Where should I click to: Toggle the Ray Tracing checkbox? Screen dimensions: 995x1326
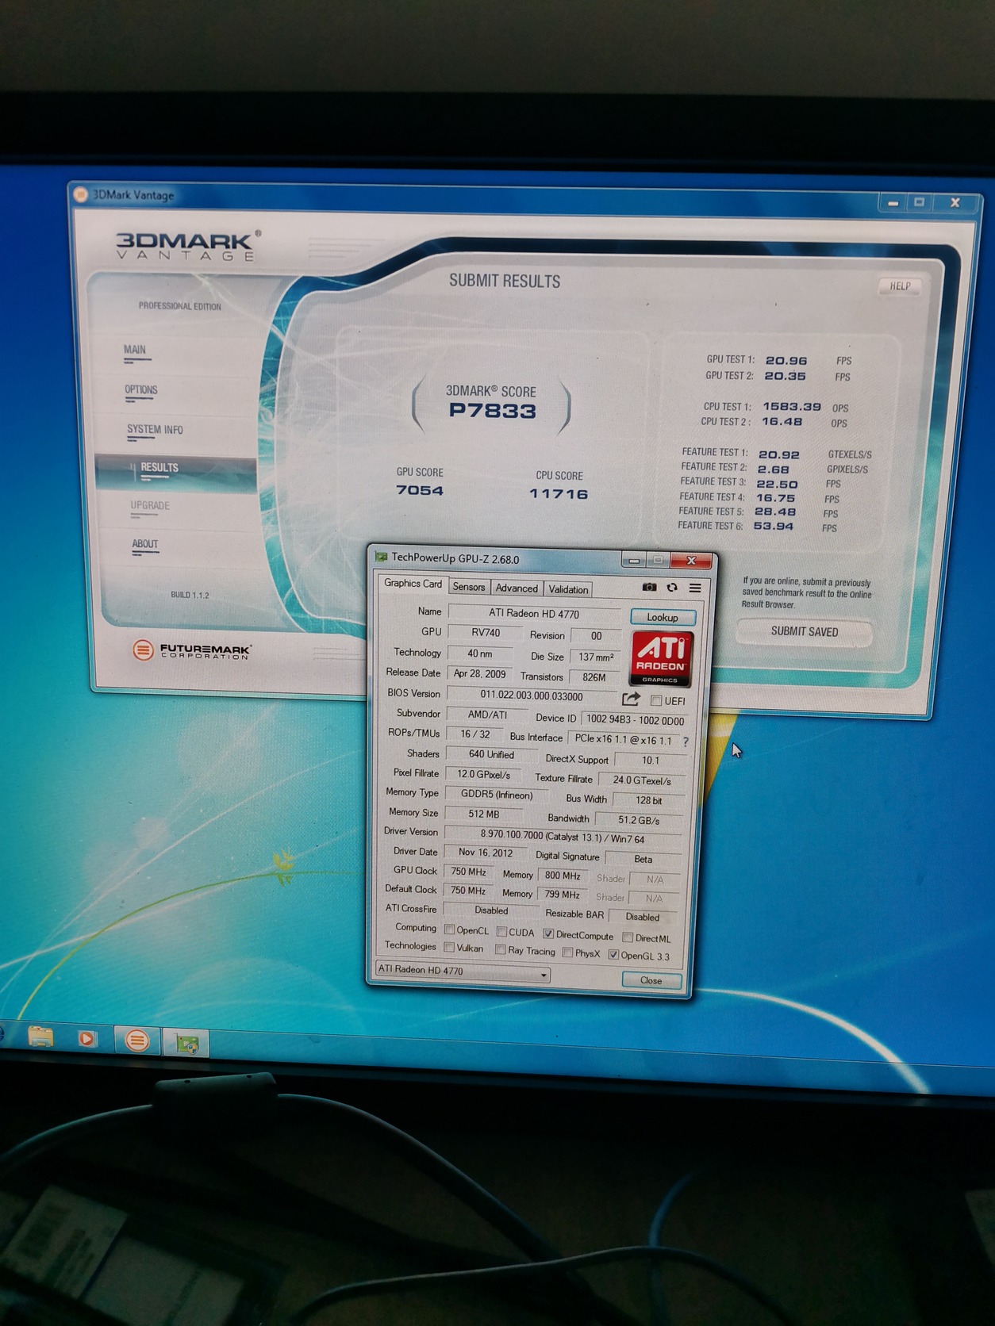(501, 949)
